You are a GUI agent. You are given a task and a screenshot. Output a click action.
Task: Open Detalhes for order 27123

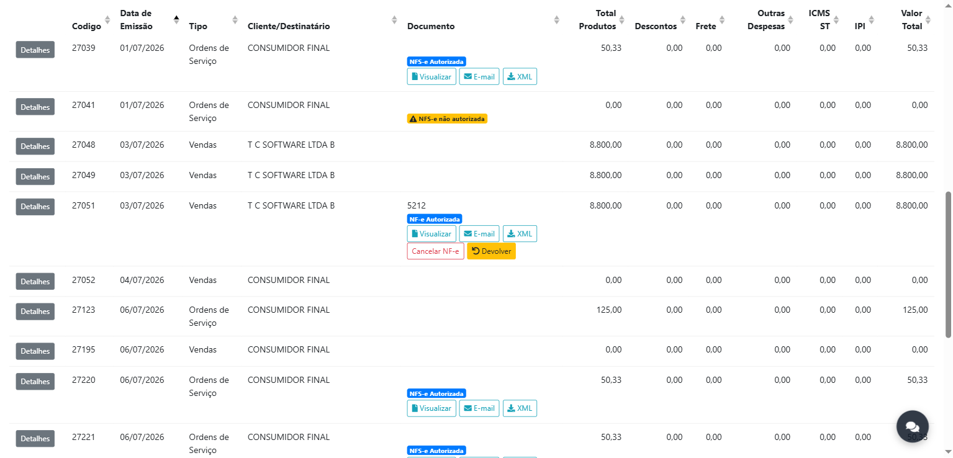(35, 312)
